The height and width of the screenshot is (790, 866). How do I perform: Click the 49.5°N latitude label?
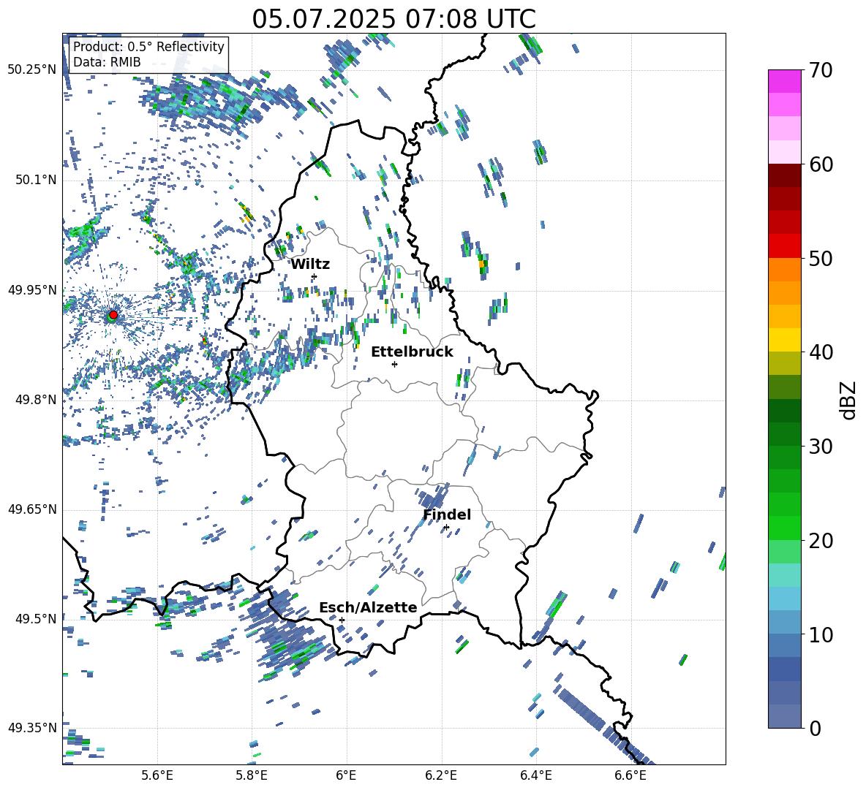(x=35, y=619)
